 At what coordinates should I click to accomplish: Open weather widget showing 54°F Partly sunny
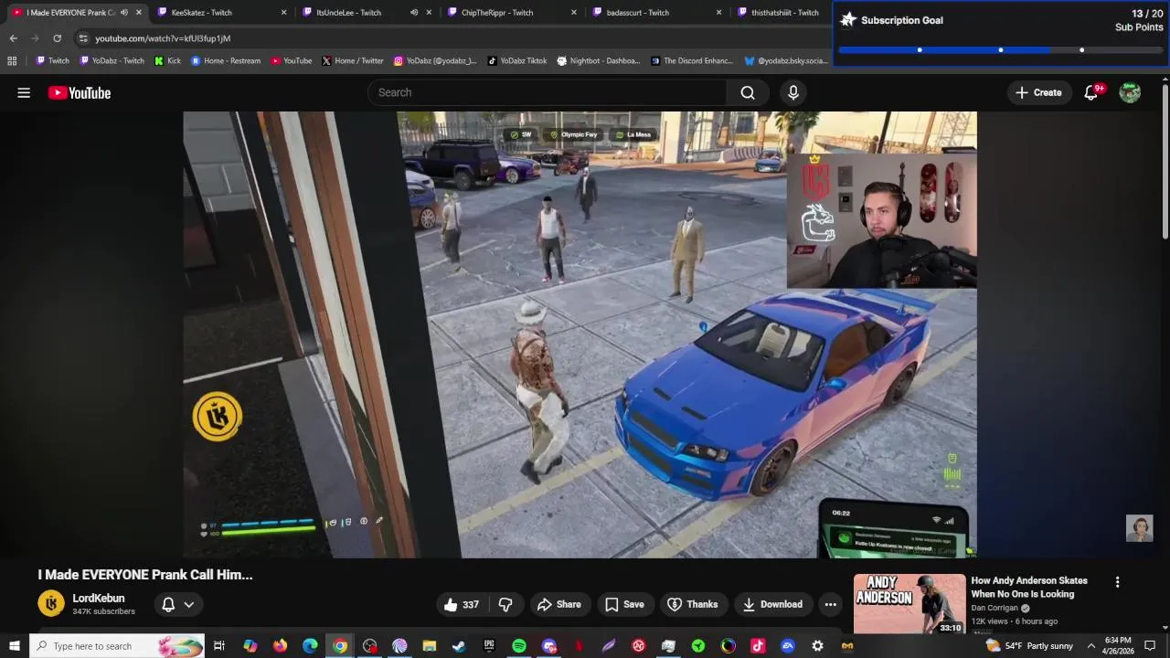[x=1028, y=646]
